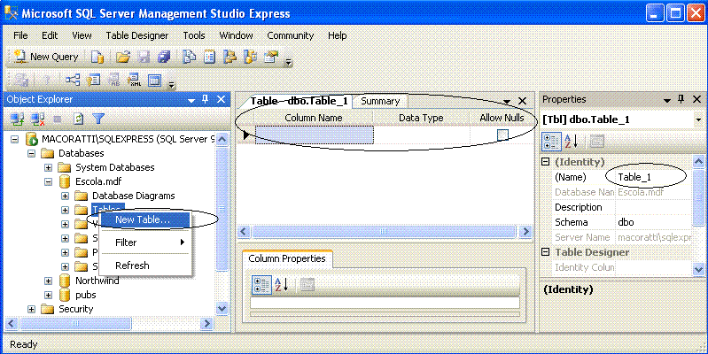Image resolution: width=708 pixels, height=354 pixels.
Task: Click the Registered Servers icon
Action: click(x=188, y=57)
